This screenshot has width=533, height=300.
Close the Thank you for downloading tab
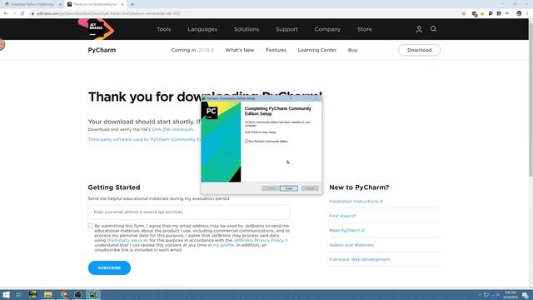(122, 4)
